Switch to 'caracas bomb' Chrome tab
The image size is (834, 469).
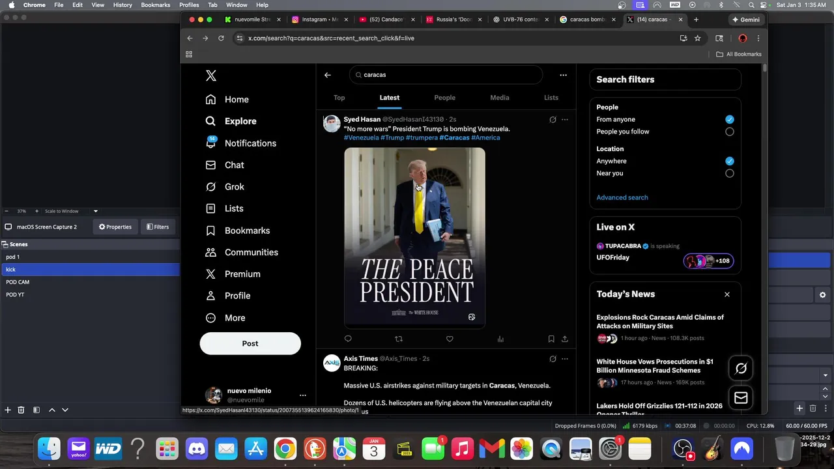(x=586, y=20)
